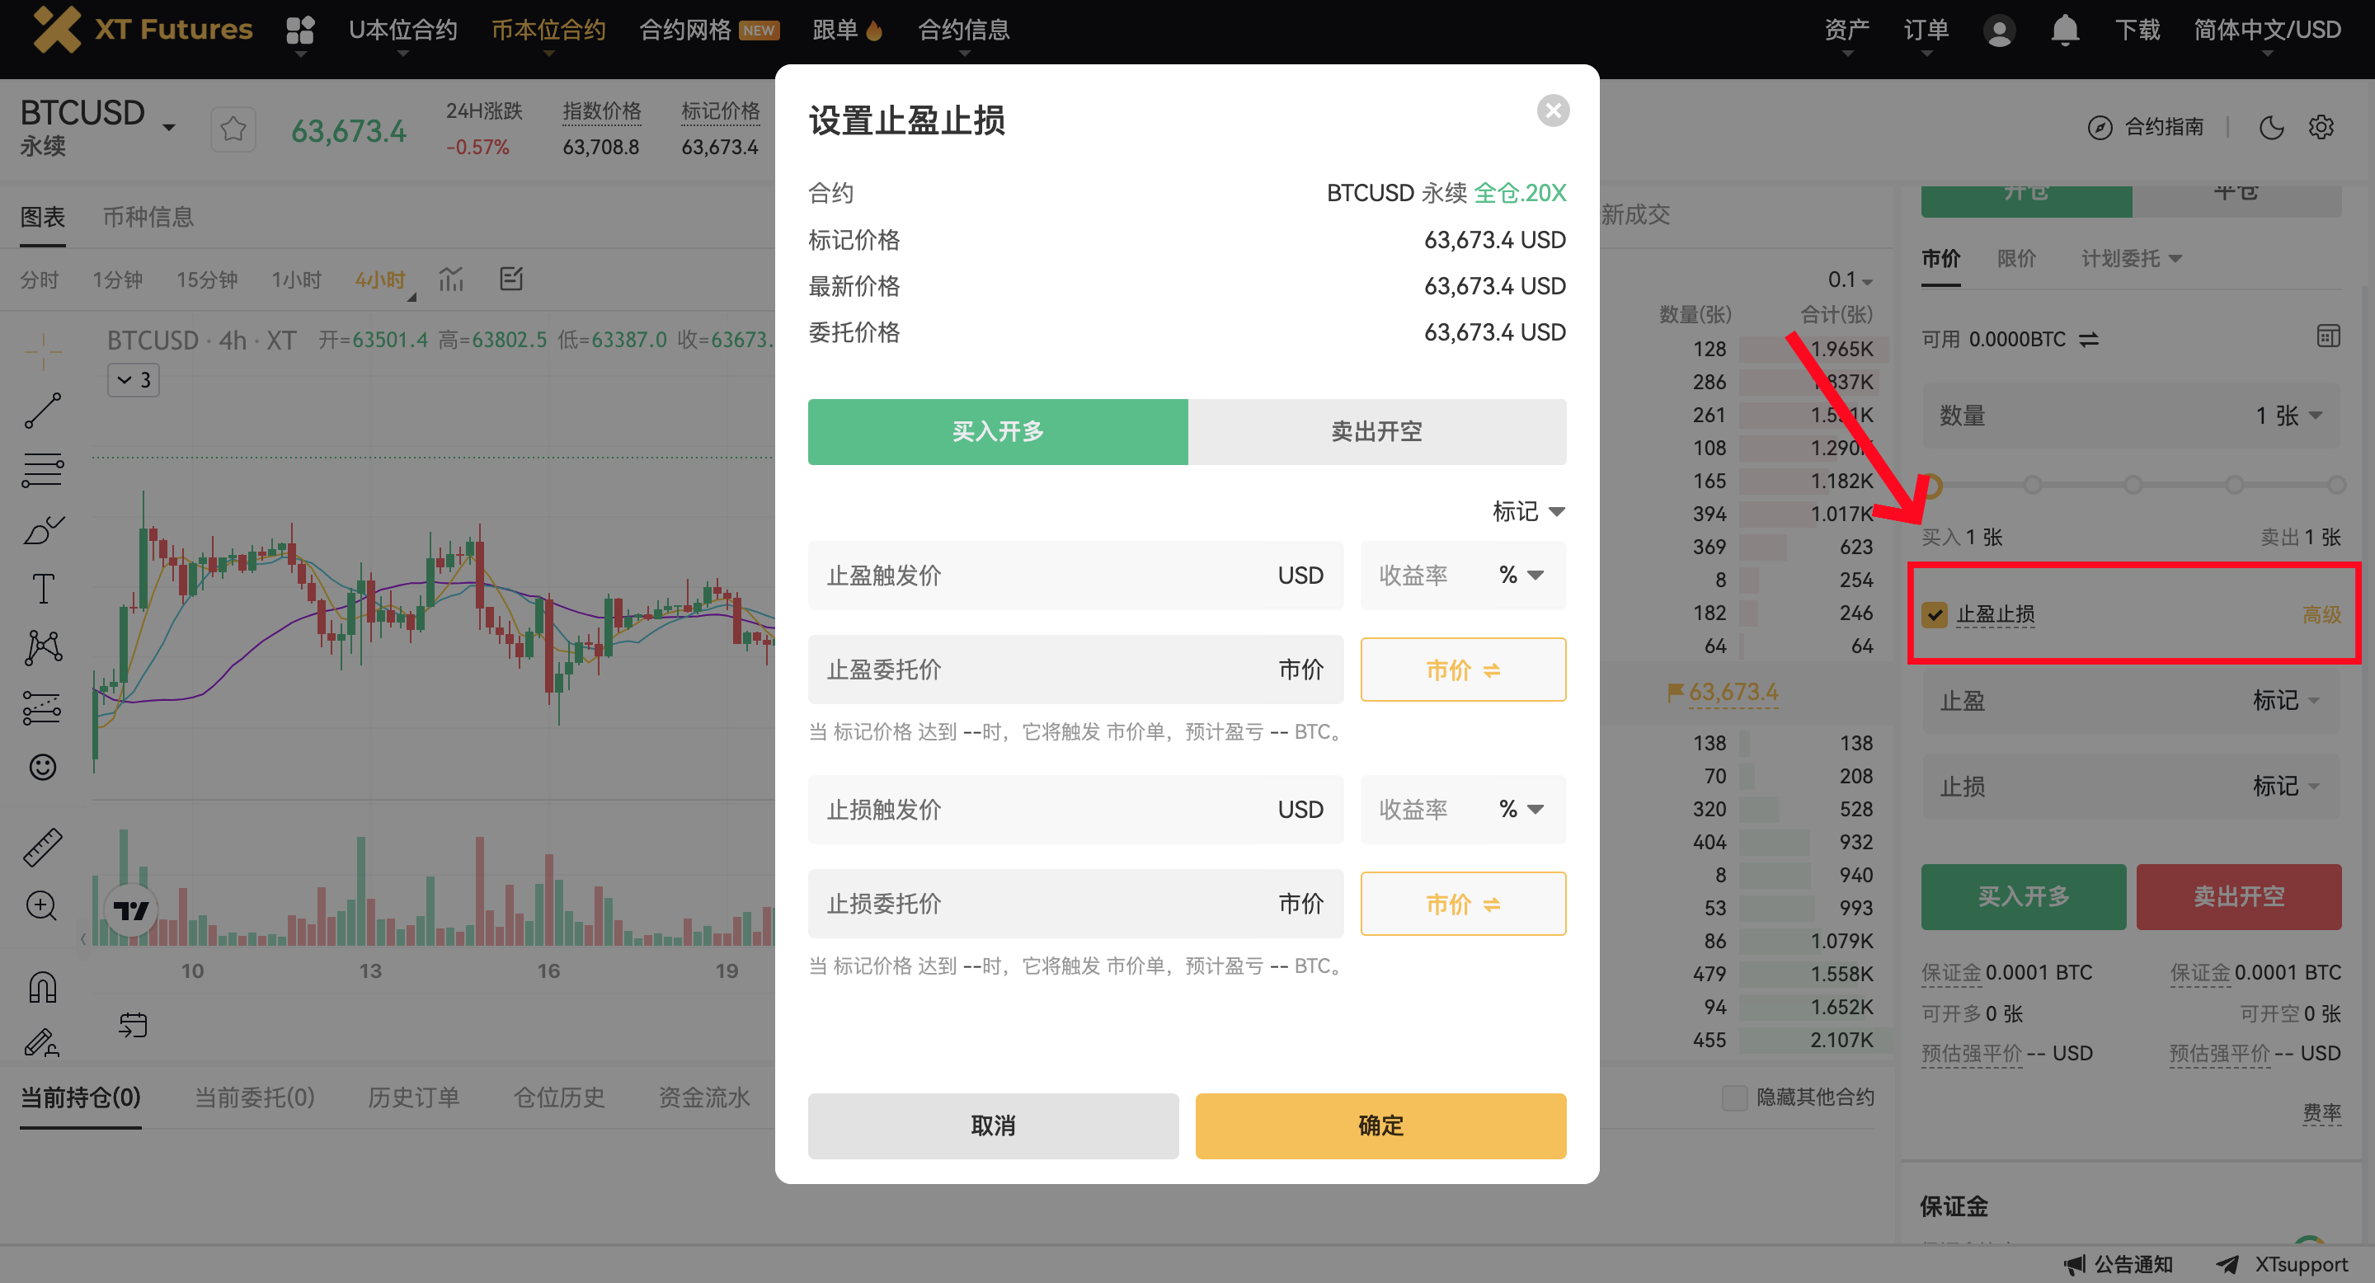
Task: Uncheck the 止盈止损 checkbox
Action: (x=1935, y=615)
